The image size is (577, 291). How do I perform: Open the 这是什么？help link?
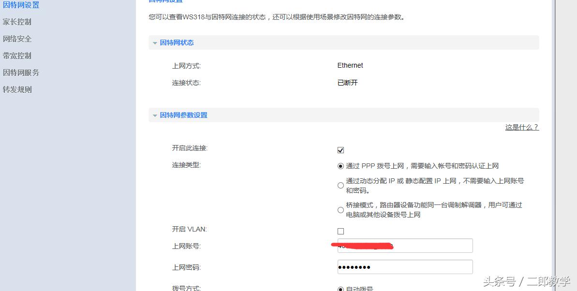tap(521, 127)
